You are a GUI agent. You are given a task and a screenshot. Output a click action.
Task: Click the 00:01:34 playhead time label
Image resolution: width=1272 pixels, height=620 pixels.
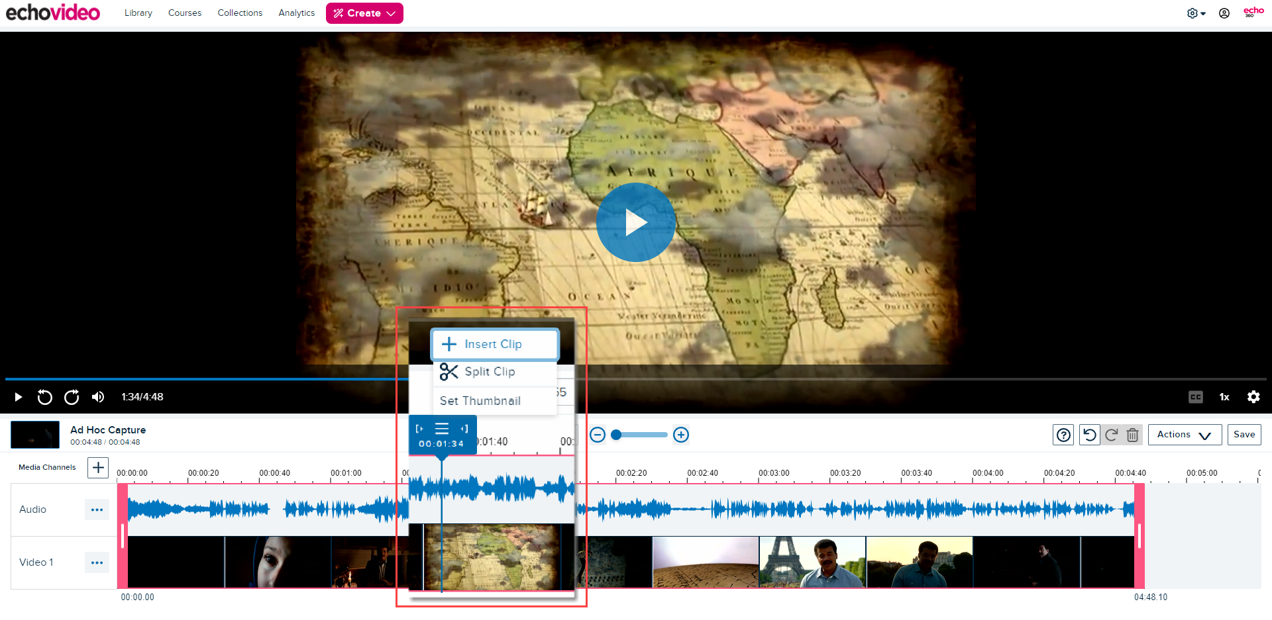[x=441, y=444]
